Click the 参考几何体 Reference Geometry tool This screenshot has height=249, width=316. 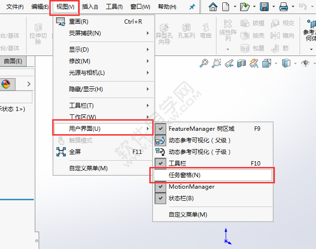310,30
